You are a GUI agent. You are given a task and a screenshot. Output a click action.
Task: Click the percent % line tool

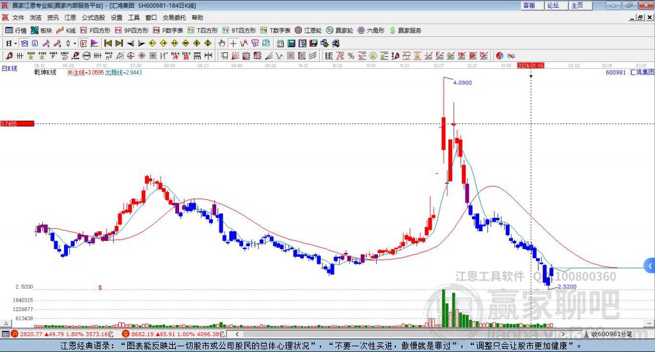tap(351, 56)
